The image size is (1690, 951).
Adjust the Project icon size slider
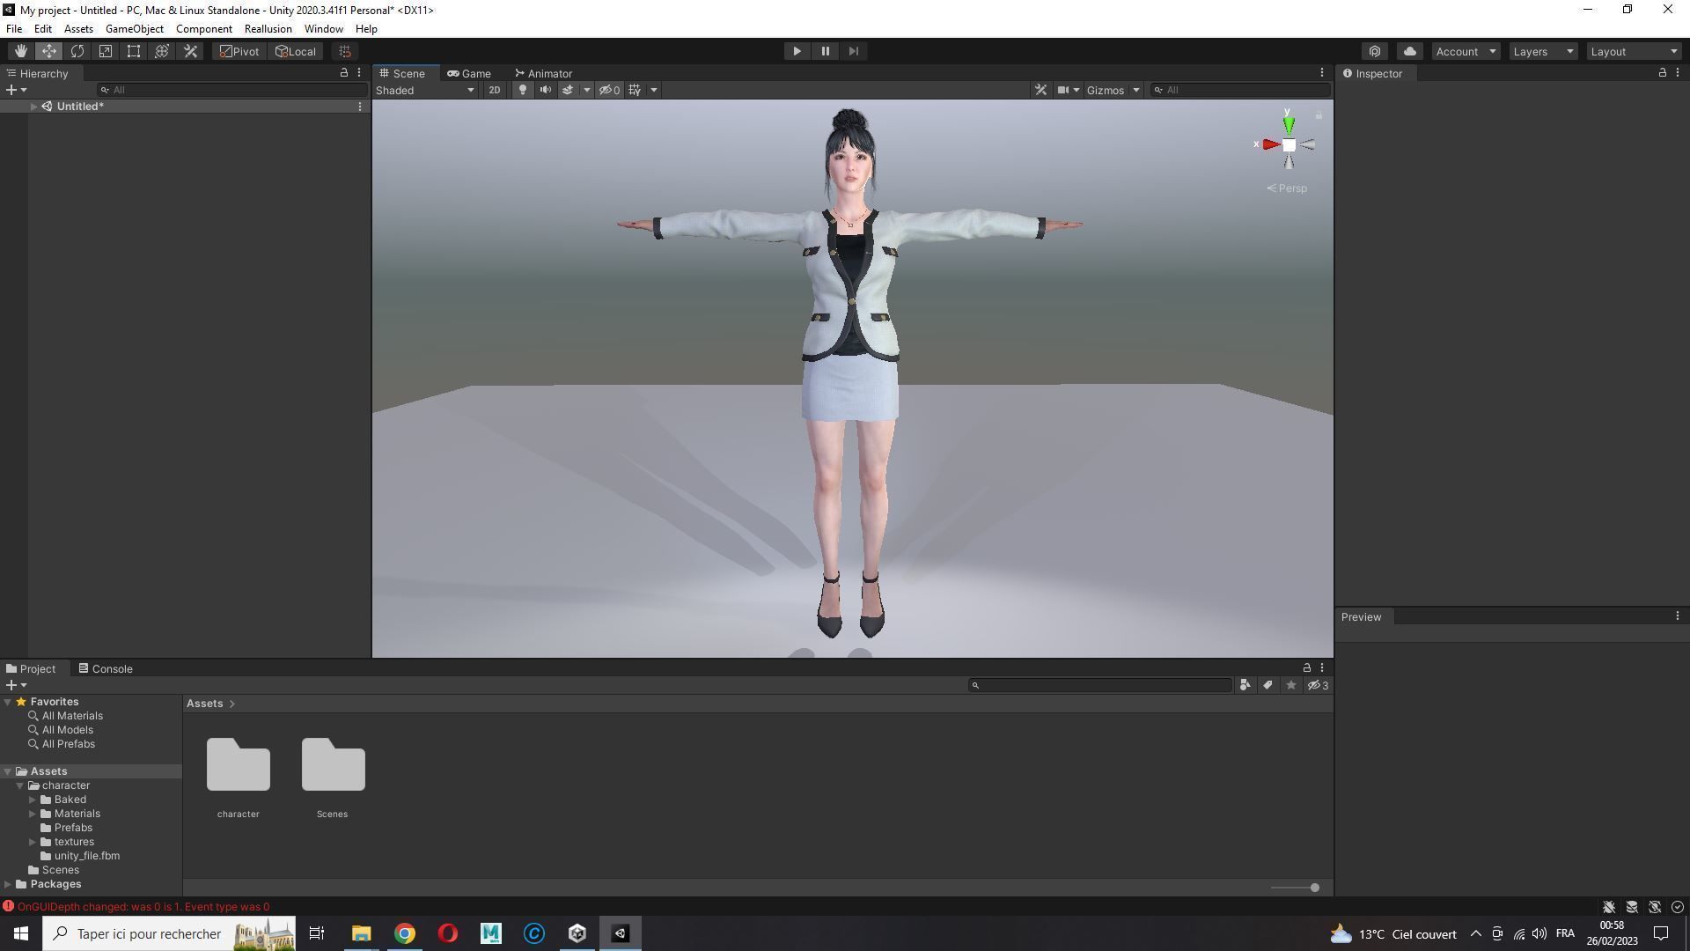(x=1313, y=888)
